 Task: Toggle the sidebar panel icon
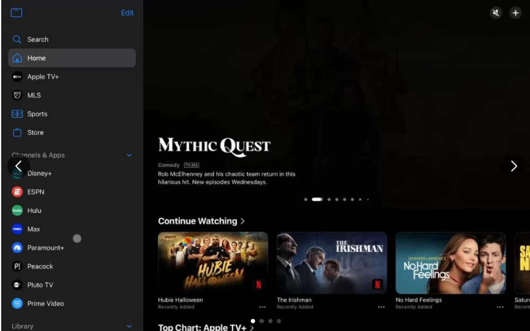point(16,13)
